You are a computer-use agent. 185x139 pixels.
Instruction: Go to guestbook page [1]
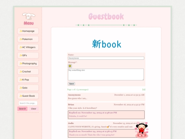pos(144,90)
